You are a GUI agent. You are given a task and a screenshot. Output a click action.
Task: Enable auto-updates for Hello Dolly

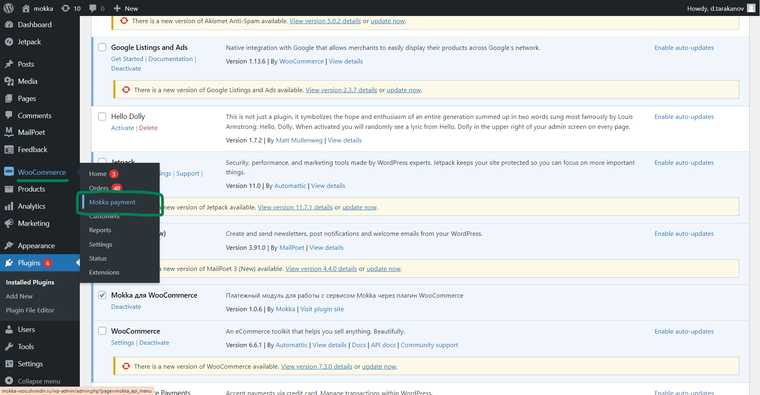click(x=684, y=117)
